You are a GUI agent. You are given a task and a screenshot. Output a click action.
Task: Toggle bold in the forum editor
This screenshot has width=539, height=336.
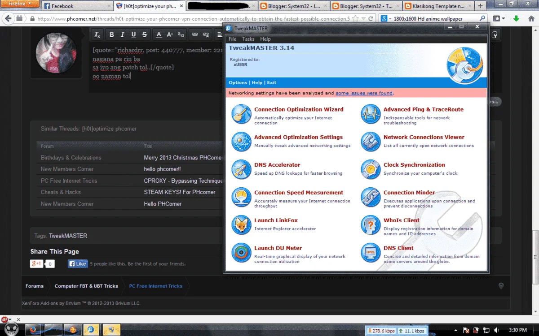coord(111,34)
